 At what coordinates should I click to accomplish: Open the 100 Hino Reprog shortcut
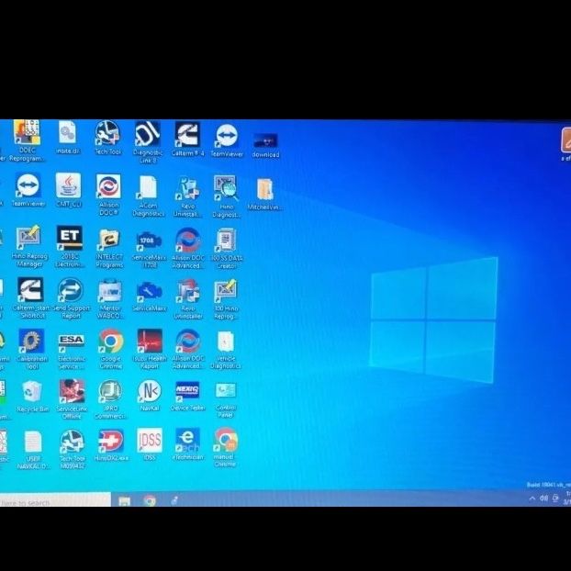tap(226, 299)
